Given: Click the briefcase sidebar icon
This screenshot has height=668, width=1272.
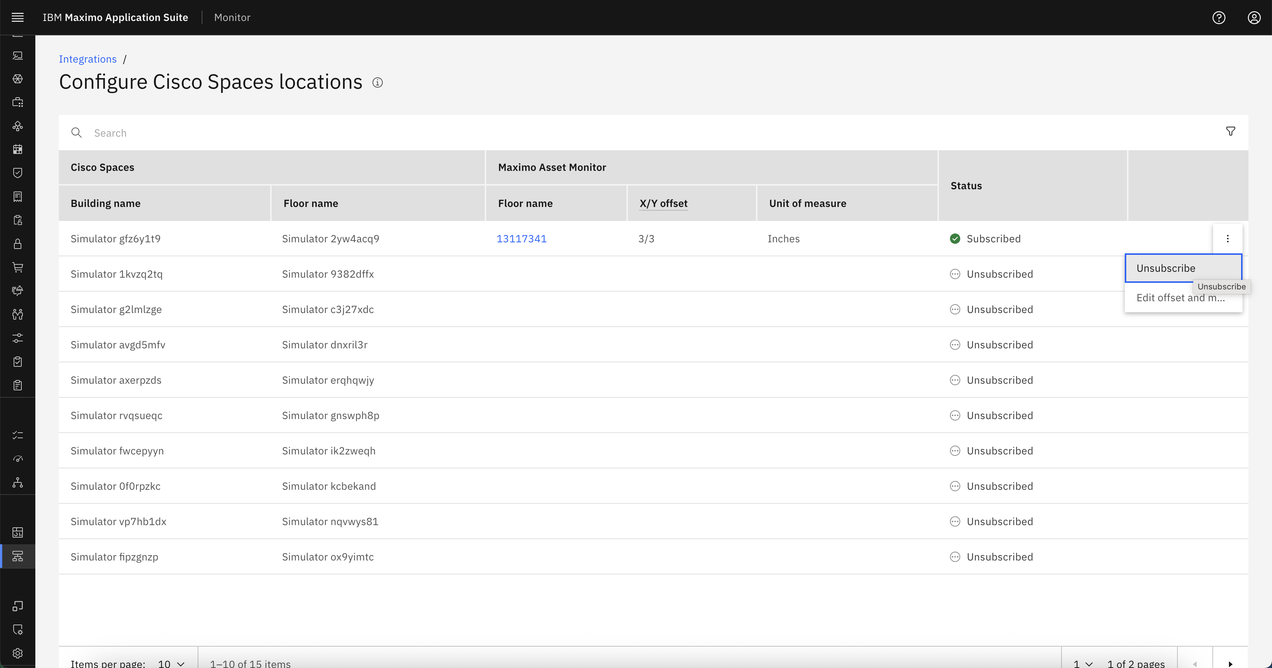Looking at the screenshot, I should click(18, 102).
